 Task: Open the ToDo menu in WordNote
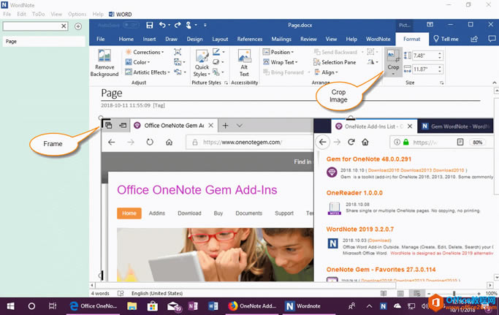point(37,14)
